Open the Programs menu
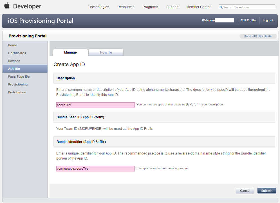Image resolution: width=280 pixels, height=203 pixels. click(x=150, y=7)
